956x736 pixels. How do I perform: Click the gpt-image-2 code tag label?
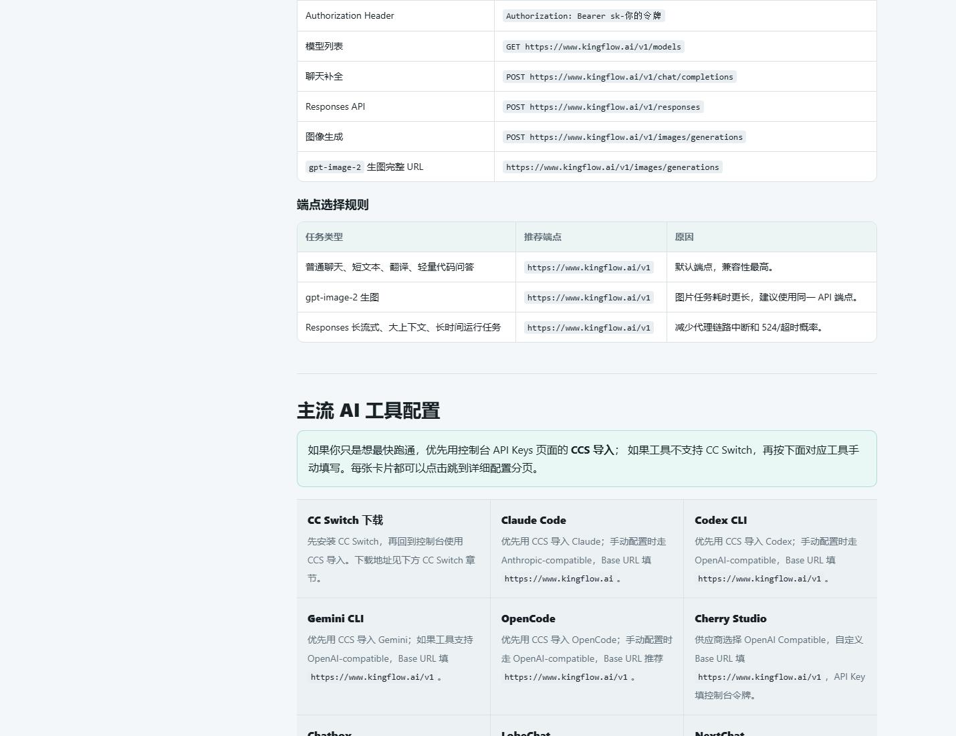point(335,167)
